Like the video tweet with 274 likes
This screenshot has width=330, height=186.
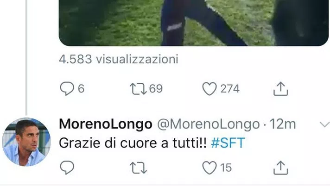209,89
